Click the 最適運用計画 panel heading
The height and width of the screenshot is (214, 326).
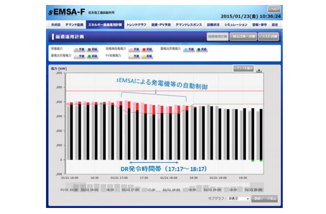pyautogui.click(x=70, y=37)
